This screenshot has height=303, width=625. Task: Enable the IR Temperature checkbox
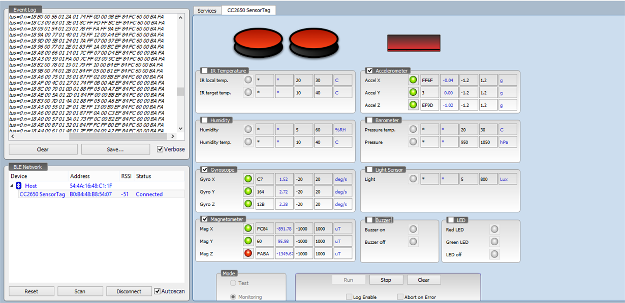[x=204, y=70]
